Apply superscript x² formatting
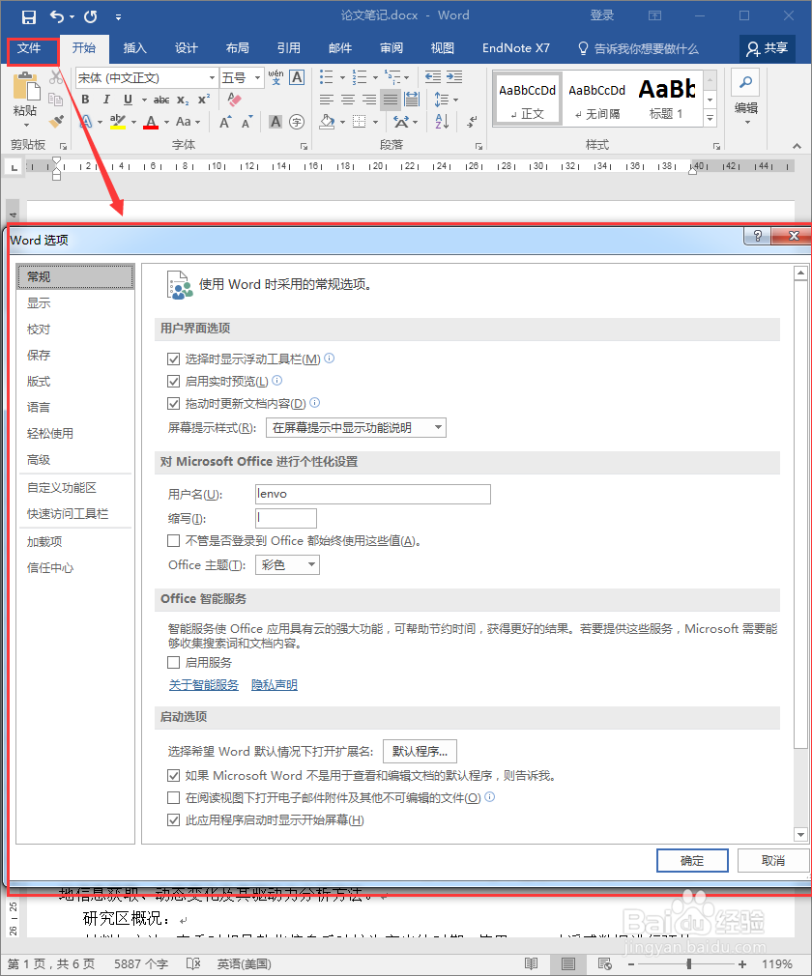This screenshot has height=976, width=812. [204, 100]
